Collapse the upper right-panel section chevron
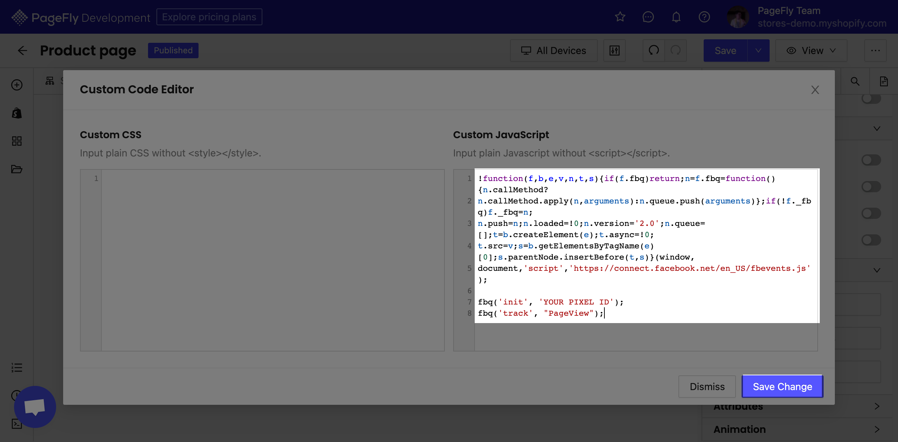Screen dimensions: 898x442 tap(877, 129)
